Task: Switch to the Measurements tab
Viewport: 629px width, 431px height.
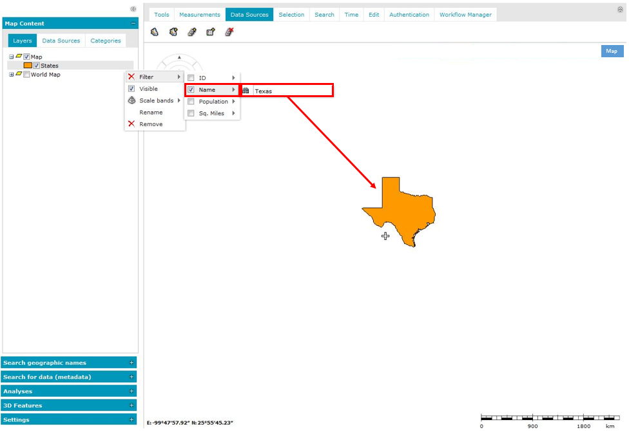Action: pos(199,15)
